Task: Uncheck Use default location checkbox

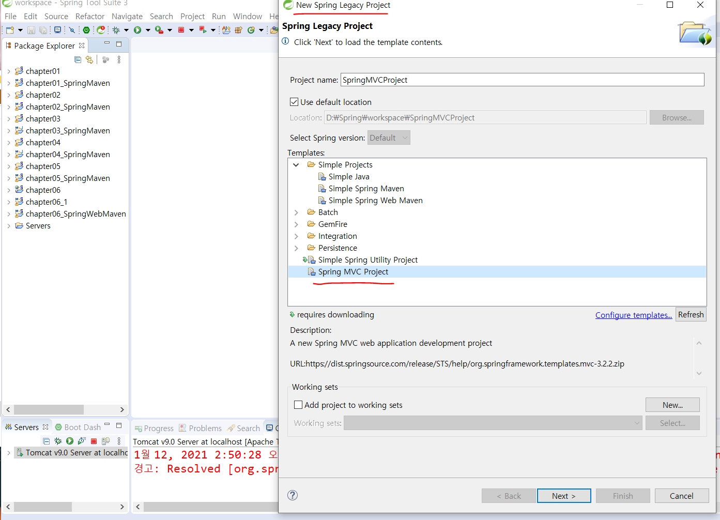Action: point(294,102)
